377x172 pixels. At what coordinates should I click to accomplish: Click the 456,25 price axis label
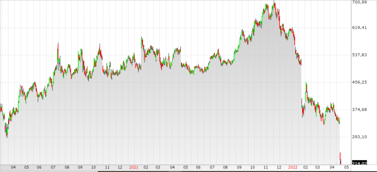(360, 82)
